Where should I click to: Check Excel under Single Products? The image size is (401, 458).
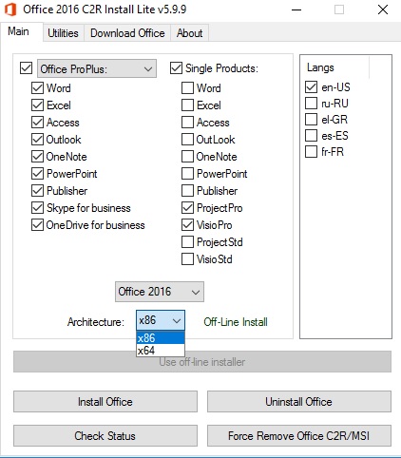tap(187, 105)
